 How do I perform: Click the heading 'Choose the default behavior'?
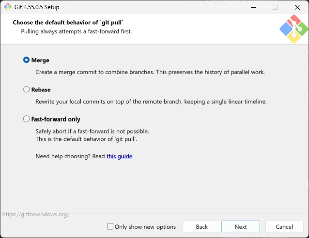click(x=68, y=22)
